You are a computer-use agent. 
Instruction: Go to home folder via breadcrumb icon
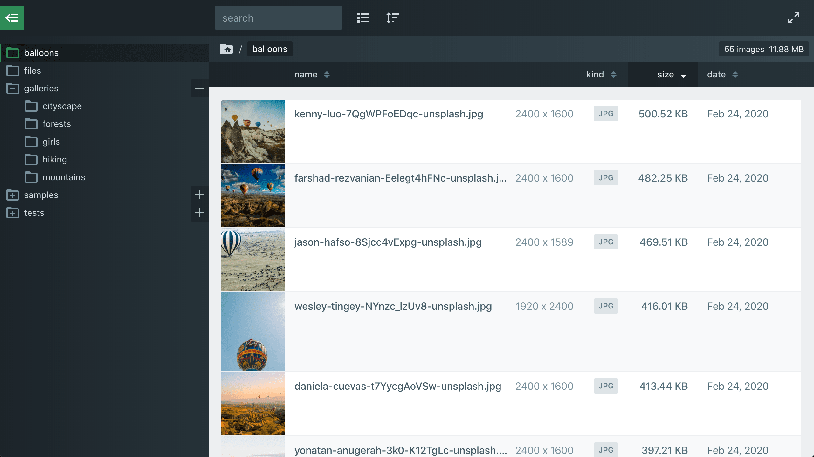point(226,49)
